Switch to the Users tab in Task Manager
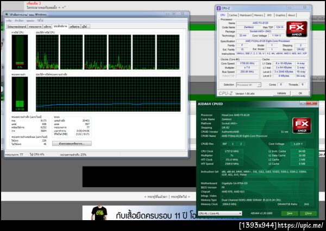Viewport: 326px width, 231px height. point(85,27)
